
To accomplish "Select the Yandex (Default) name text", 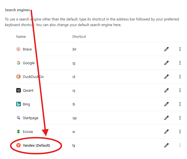I will [x=36, y=146].
